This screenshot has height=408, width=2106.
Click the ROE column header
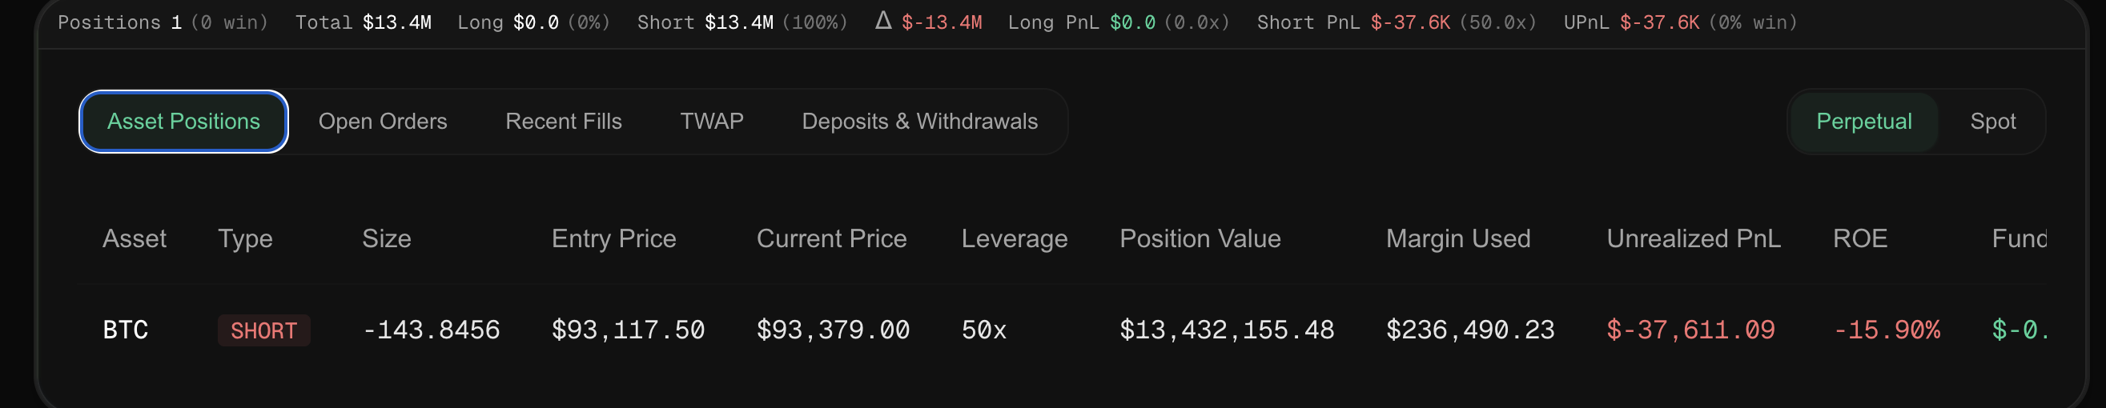(1860, 238)
